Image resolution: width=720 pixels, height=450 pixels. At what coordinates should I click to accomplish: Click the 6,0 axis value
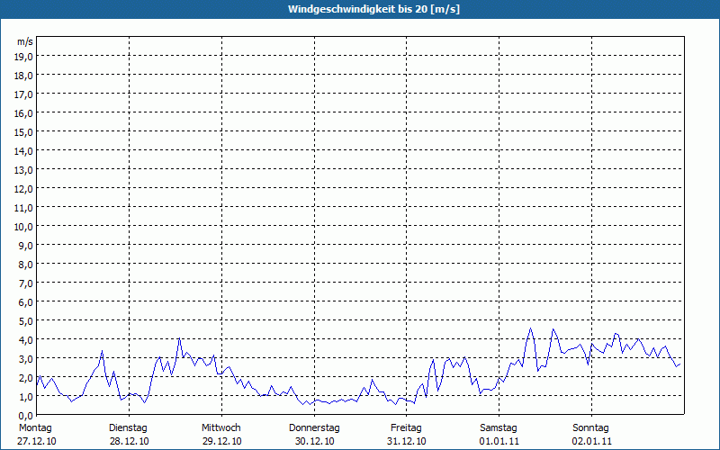tap(27, 302)
